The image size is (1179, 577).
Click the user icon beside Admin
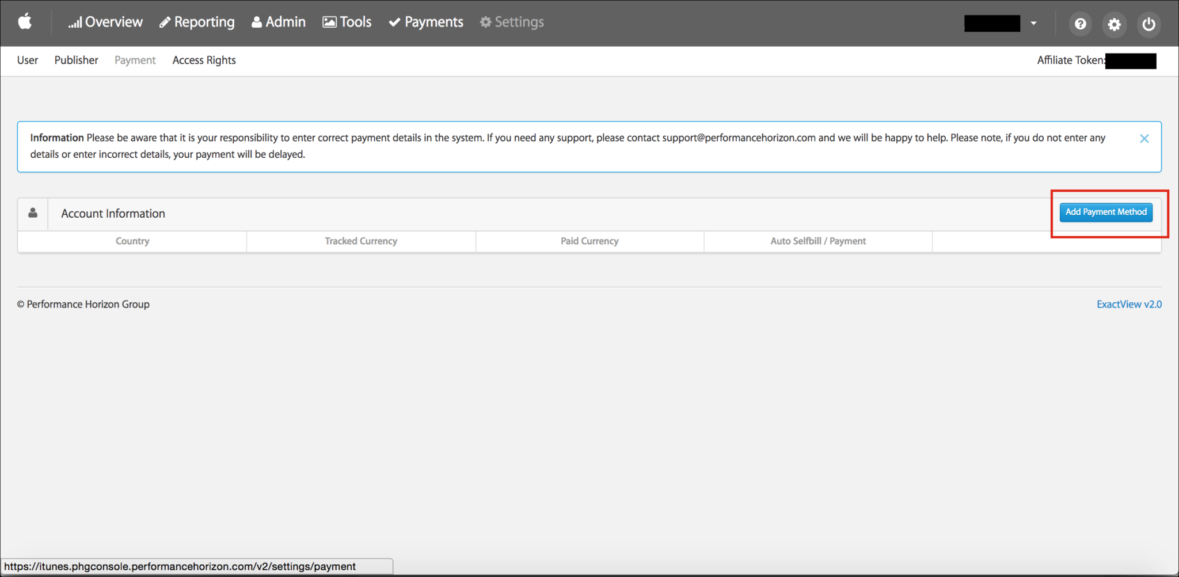point(257,22)
